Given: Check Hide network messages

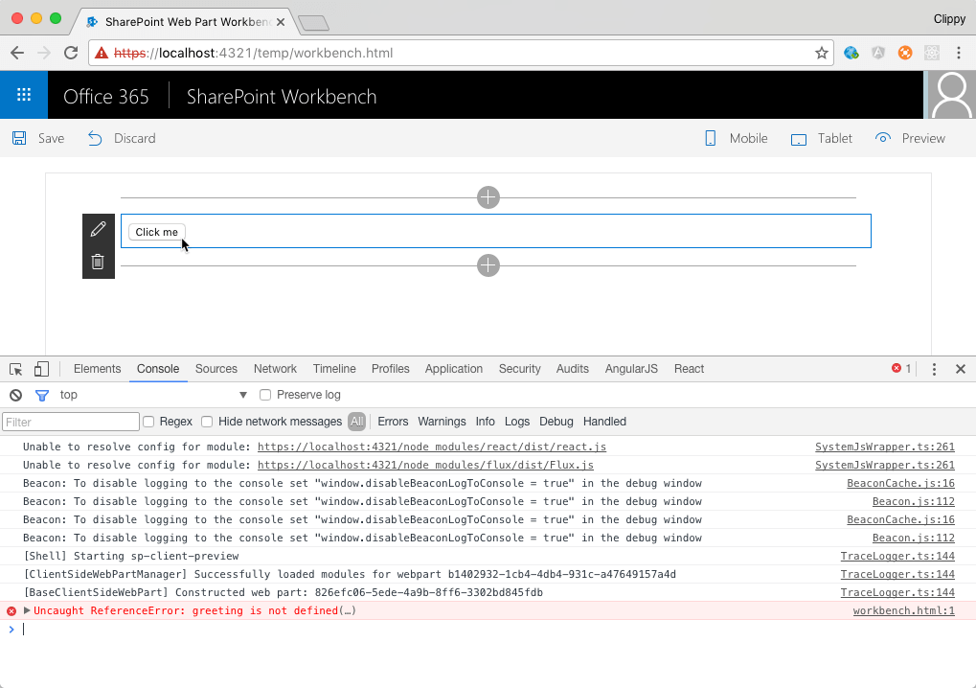Looking at the screenshot, I should pyautogui.click(x=207, y=421).
